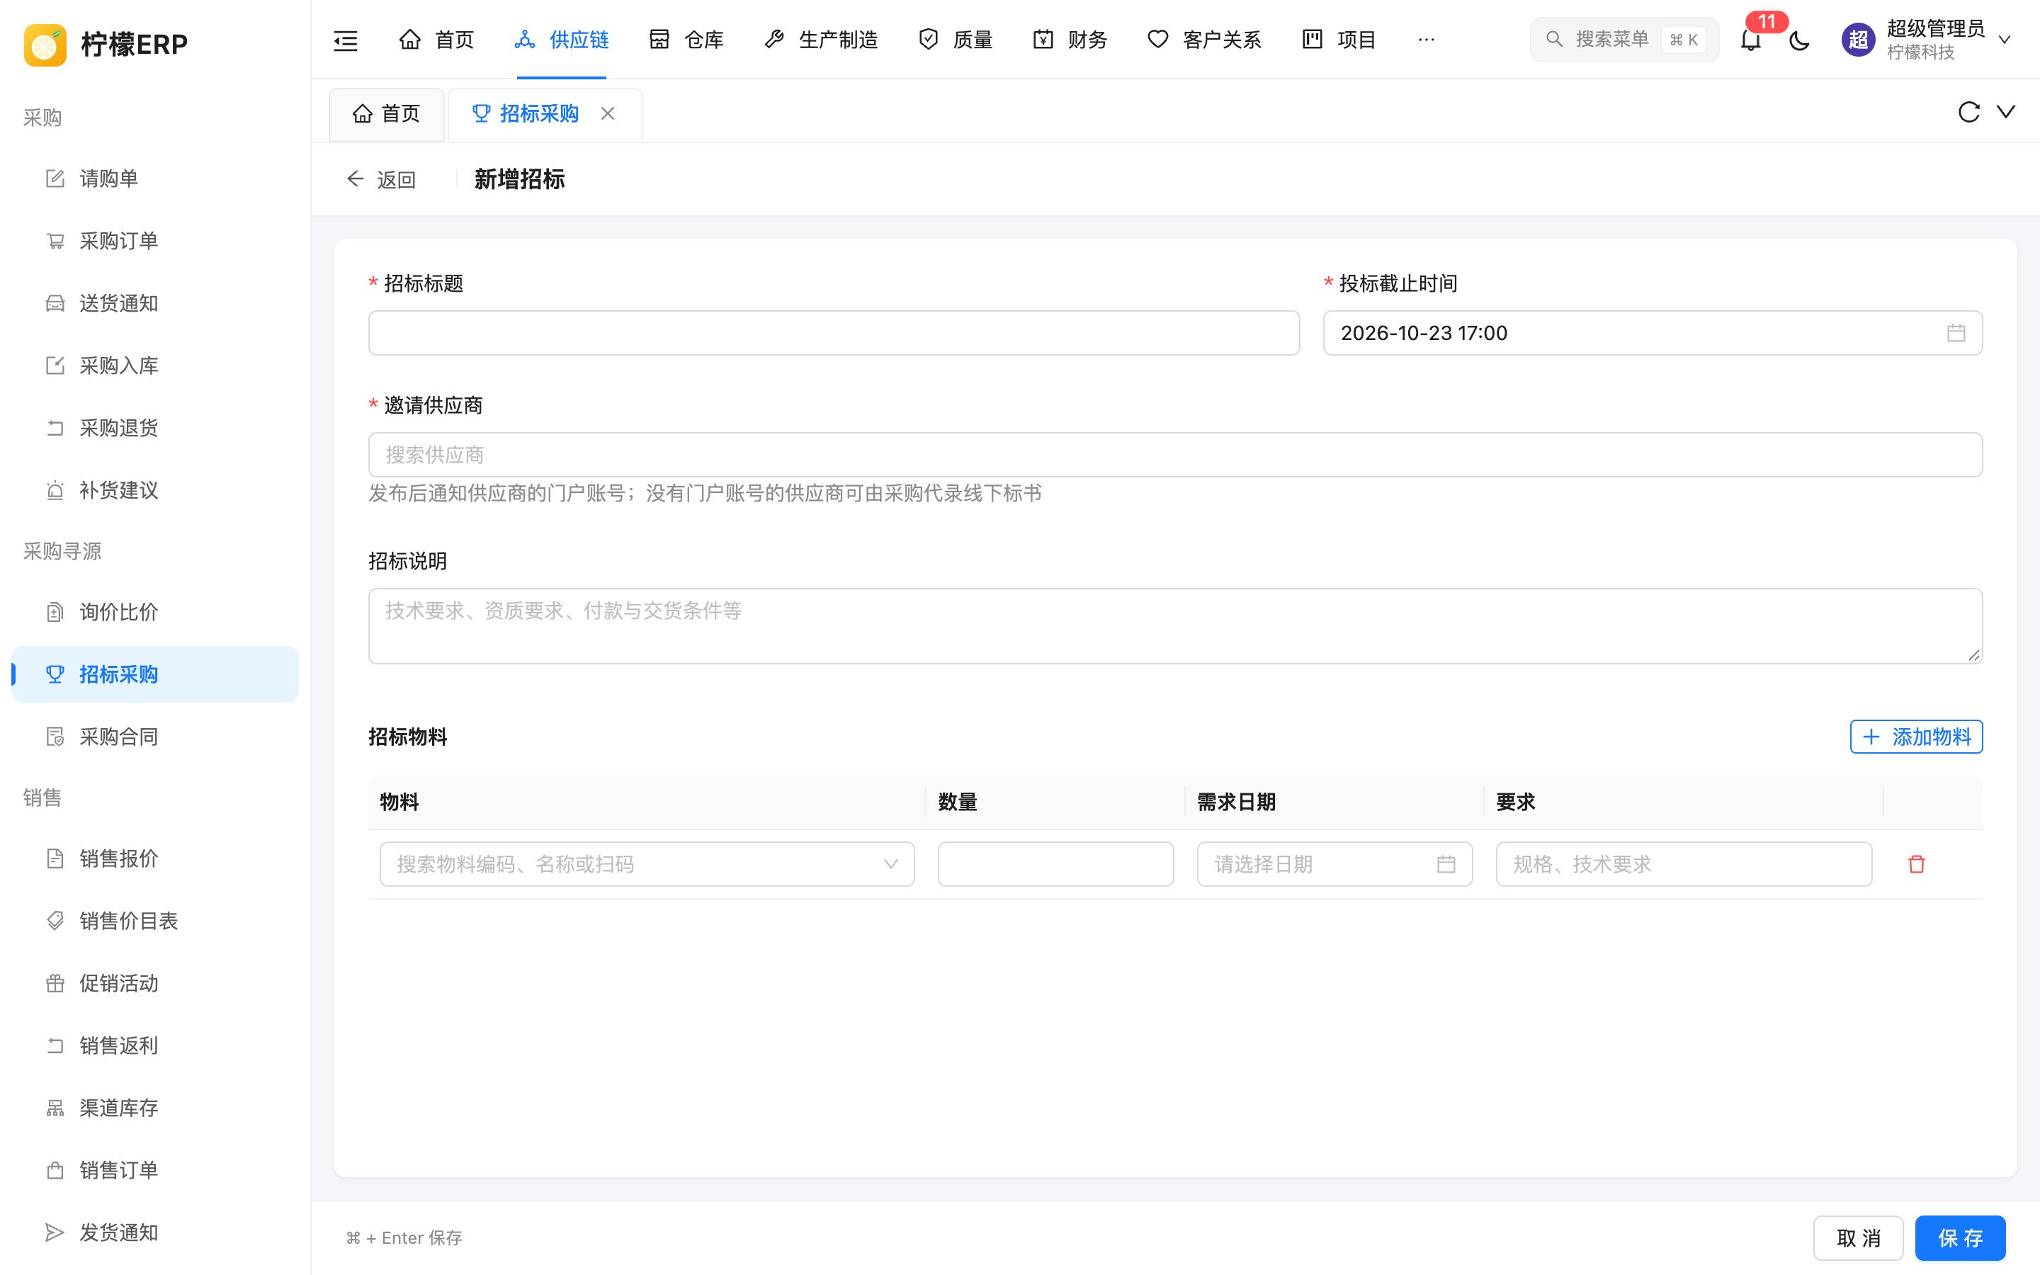Focus the 招标标题 input field
Image resolution: width=2040 pixels, height=1275 pixels.
tap(834, 333)
